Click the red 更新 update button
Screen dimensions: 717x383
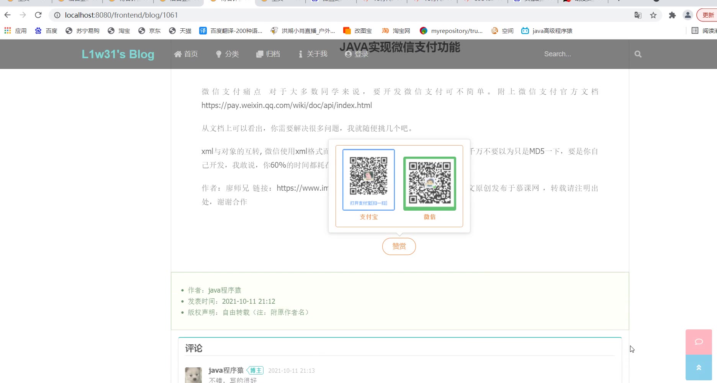click(x=707, y=15)
